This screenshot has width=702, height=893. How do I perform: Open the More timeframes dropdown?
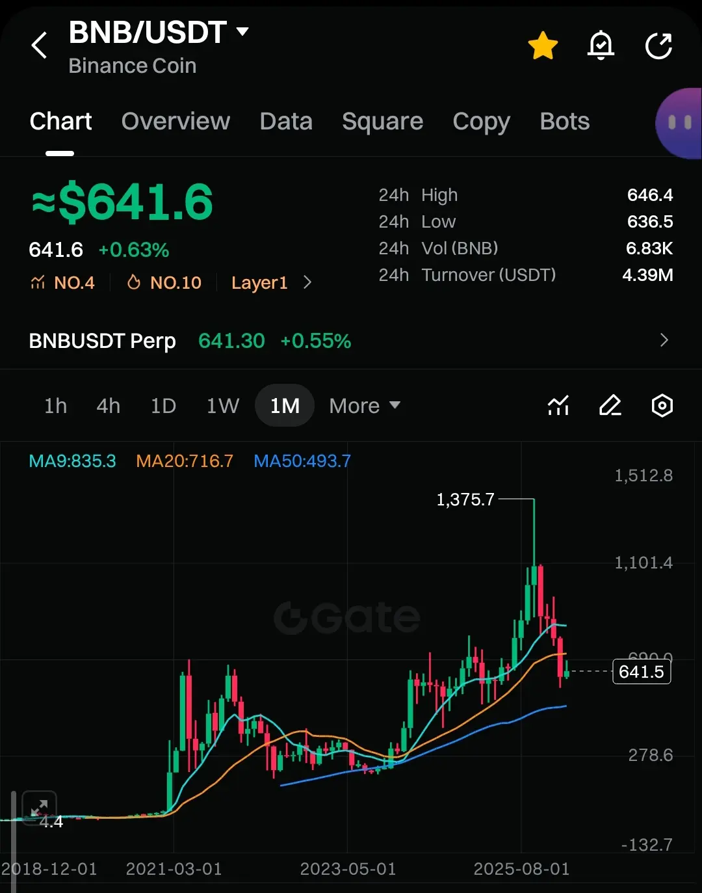click(x=365, y=406)
